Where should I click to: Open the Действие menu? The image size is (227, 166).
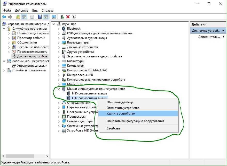coord(21,11)
